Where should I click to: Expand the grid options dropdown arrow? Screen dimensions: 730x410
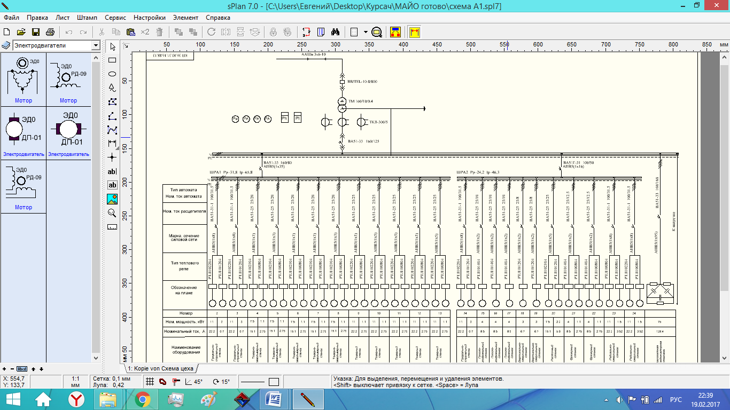(366, 32)
